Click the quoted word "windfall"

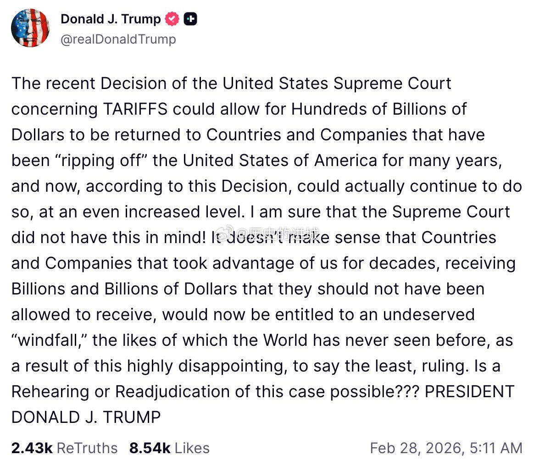coord(49,340)
